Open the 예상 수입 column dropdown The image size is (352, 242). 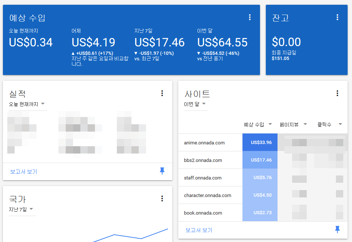click(258, 125)
